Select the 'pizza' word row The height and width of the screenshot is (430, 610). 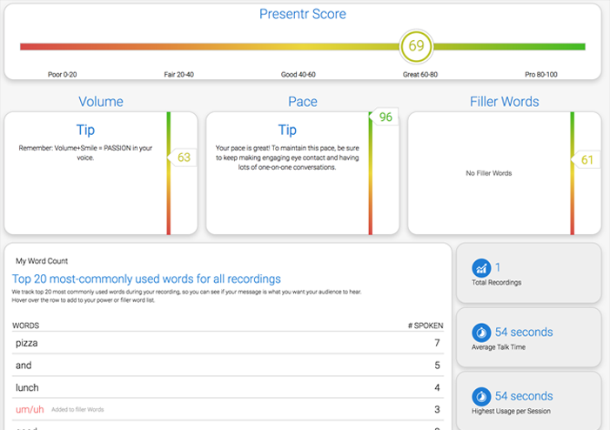click(228, 343)
